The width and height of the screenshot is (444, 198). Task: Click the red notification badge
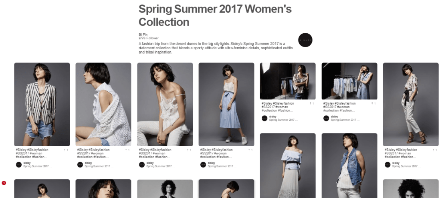point(4,183)
